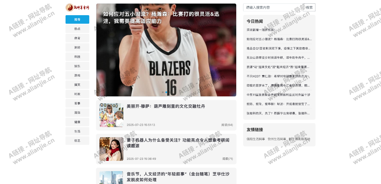
Task: Click the 搜索 button
Action: click(x=309, y=8)
